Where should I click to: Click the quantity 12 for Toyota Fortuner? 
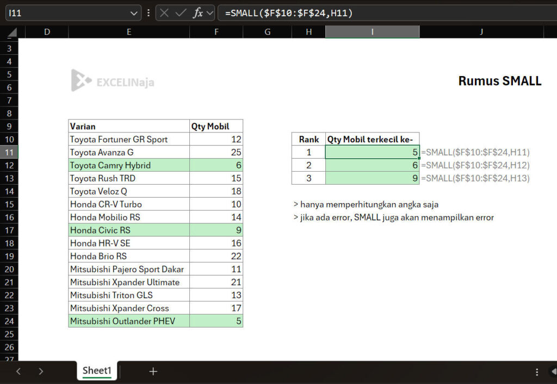point(216,140)
